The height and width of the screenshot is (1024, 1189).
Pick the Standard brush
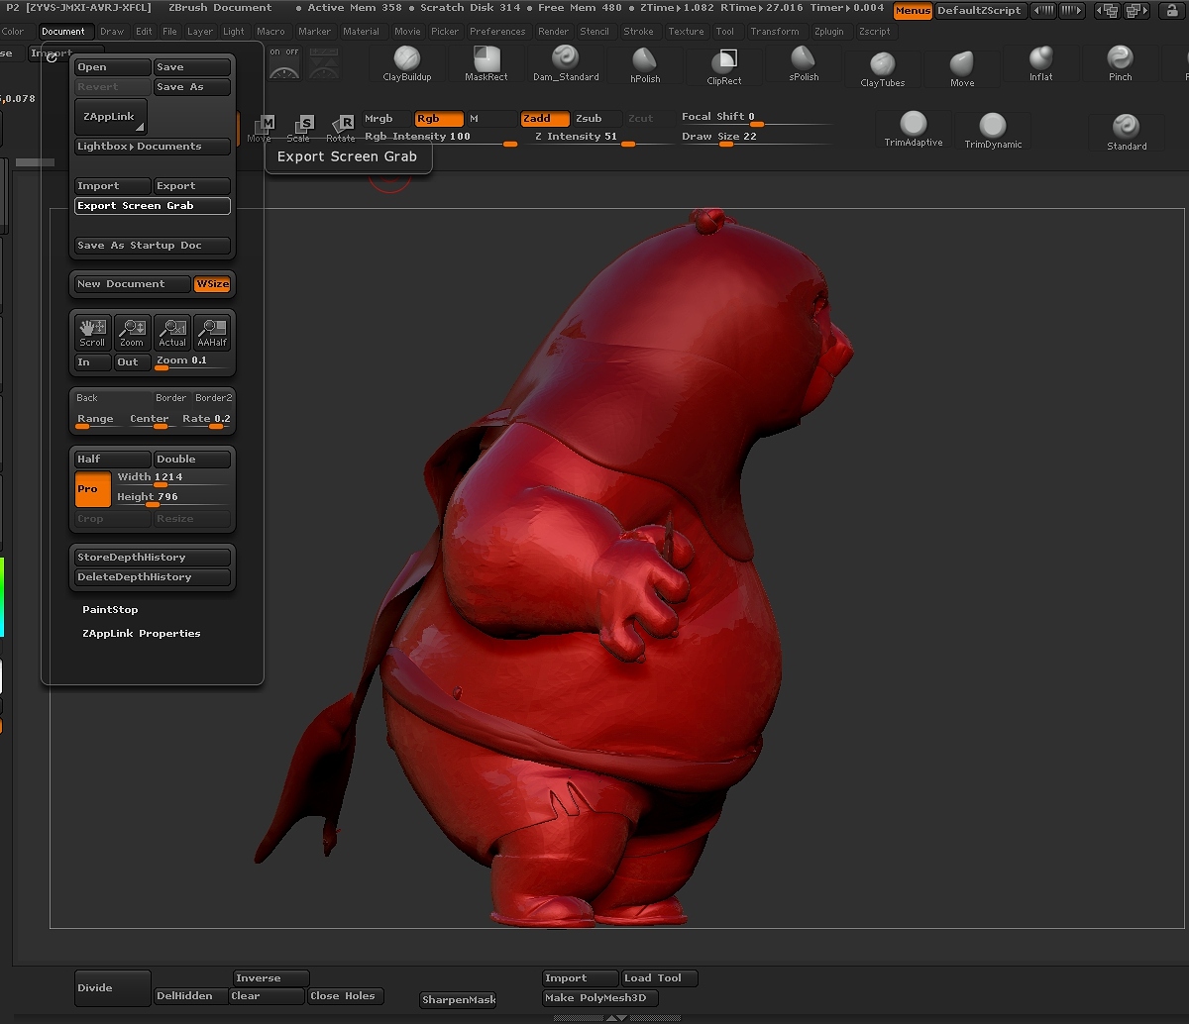click(1127, 133)
